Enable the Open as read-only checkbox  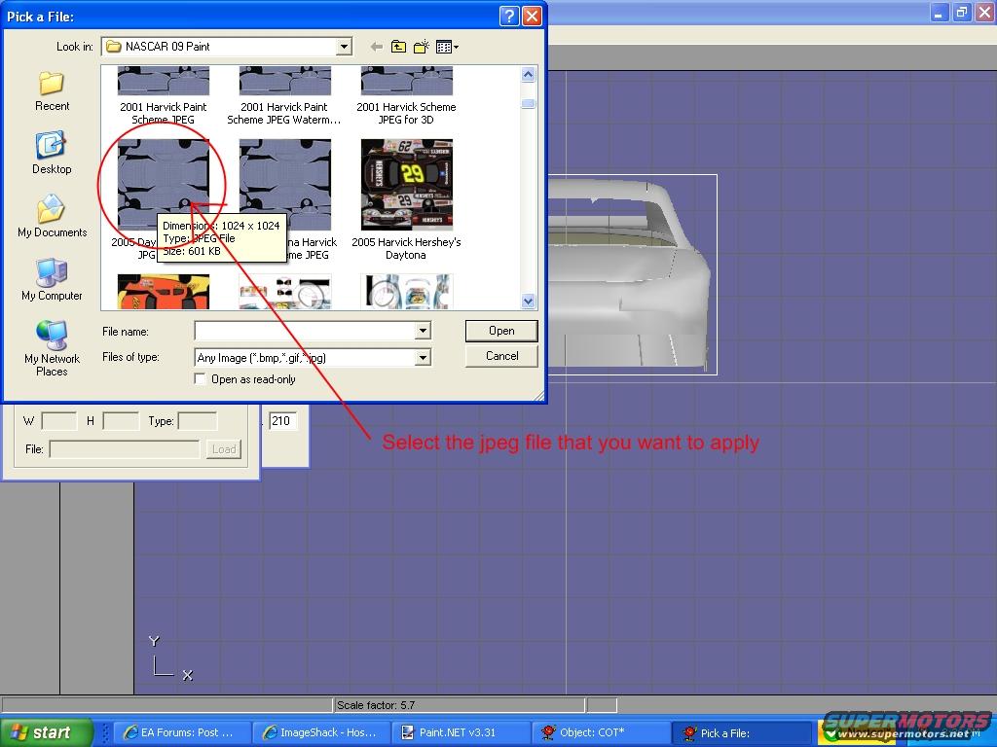pos(202,379)
